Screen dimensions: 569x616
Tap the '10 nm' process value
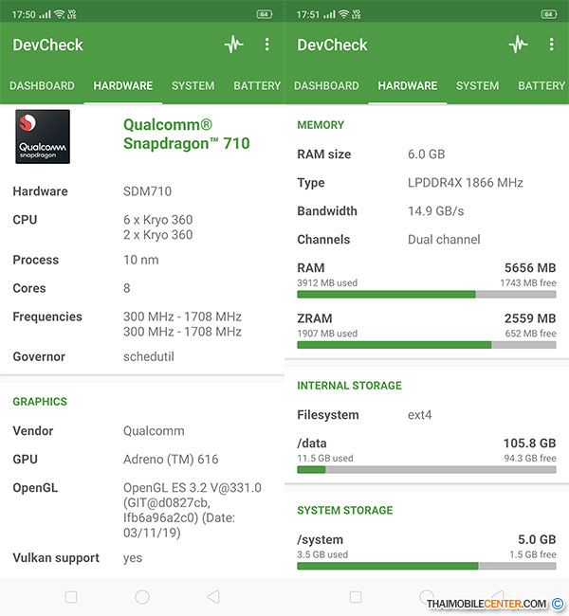click(140, 260)
